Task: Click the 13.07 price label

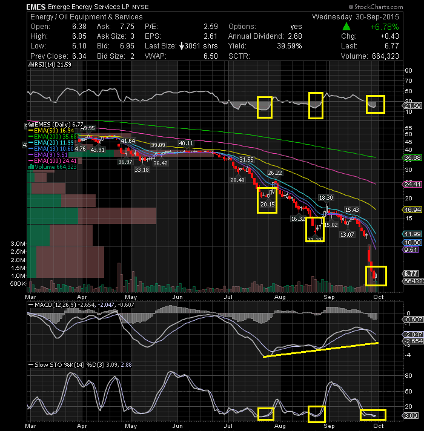Action: pos(347,234)
